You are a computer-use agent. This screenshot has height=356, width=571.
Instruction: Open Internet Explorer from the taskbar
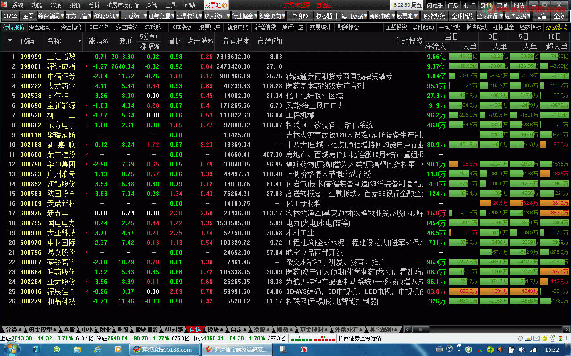point(98,349)
